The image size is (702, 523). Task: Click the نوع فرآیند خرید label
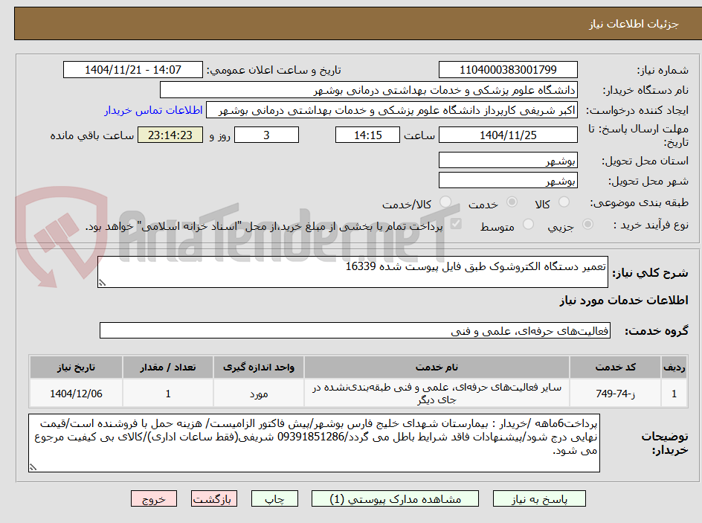pos(651,225)
